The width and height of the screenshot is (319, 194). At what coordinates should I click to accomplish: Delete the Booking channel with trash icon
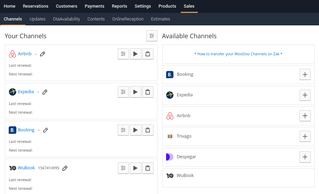pyautogui.click(x=148, y=130)
